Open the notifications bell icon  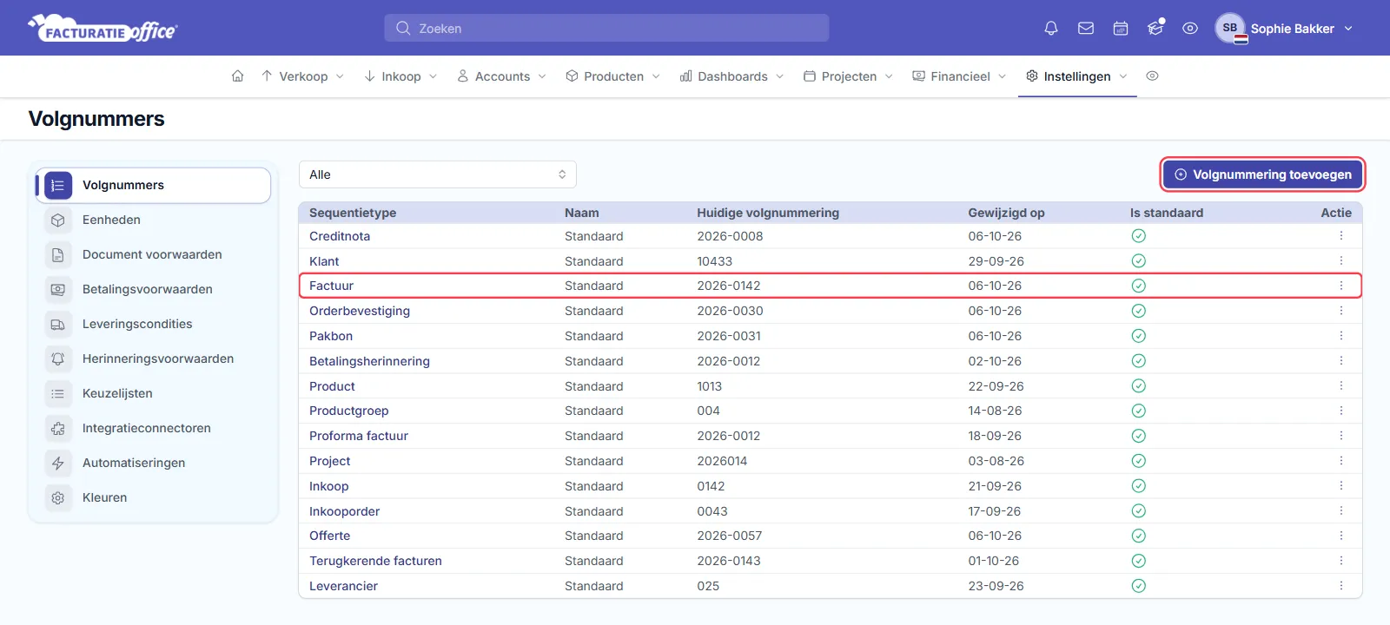pyautogui.click(x=1051, y=29)
